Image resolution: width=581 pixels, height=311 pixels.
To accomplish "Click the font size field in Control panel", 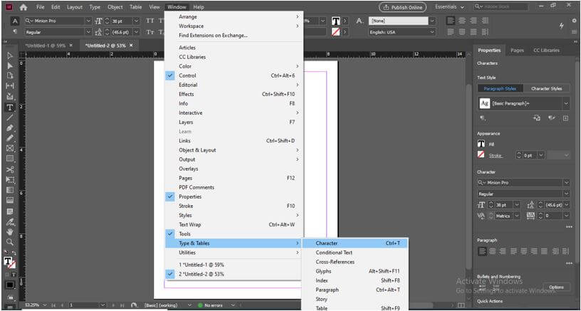I will (x=122, y=21).
